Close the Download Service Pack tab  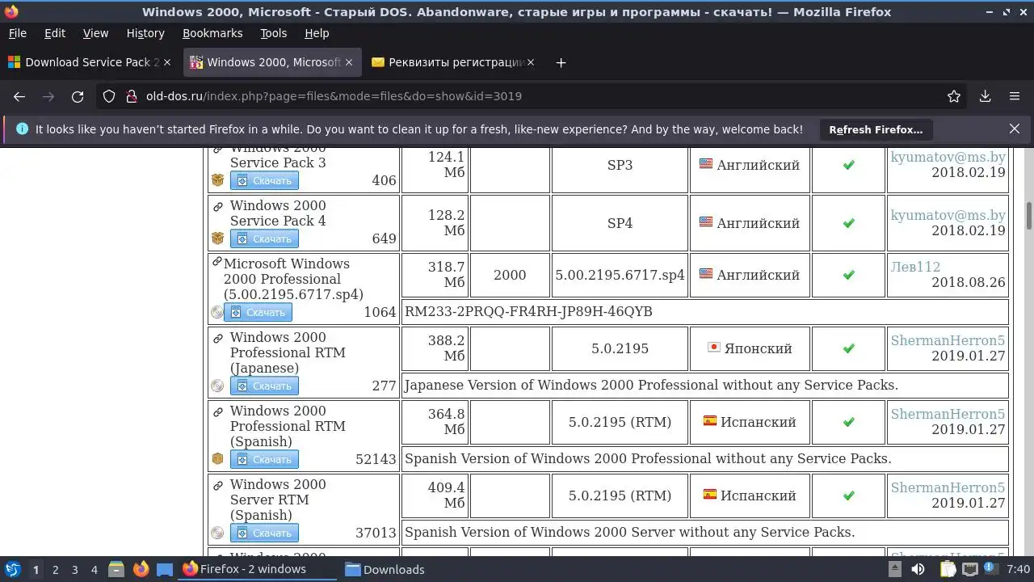click(x=167, y=62)
